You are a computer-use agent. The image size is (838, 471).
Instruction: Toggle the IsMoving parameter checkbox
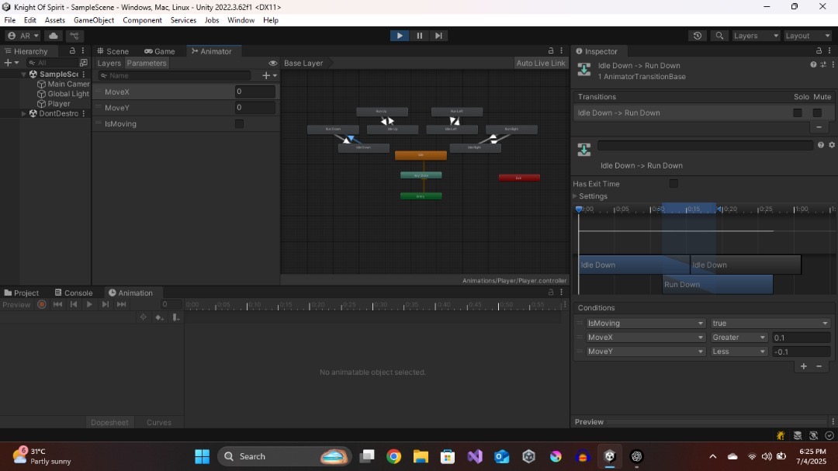(239, 123)
